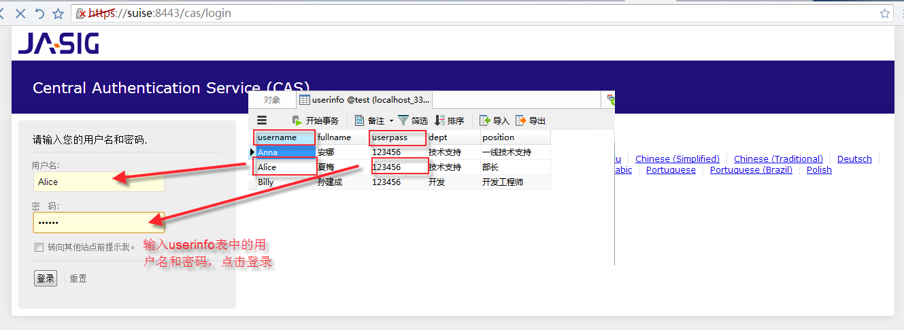
Task: Click the position column header
Action: (x=515, y=137)
